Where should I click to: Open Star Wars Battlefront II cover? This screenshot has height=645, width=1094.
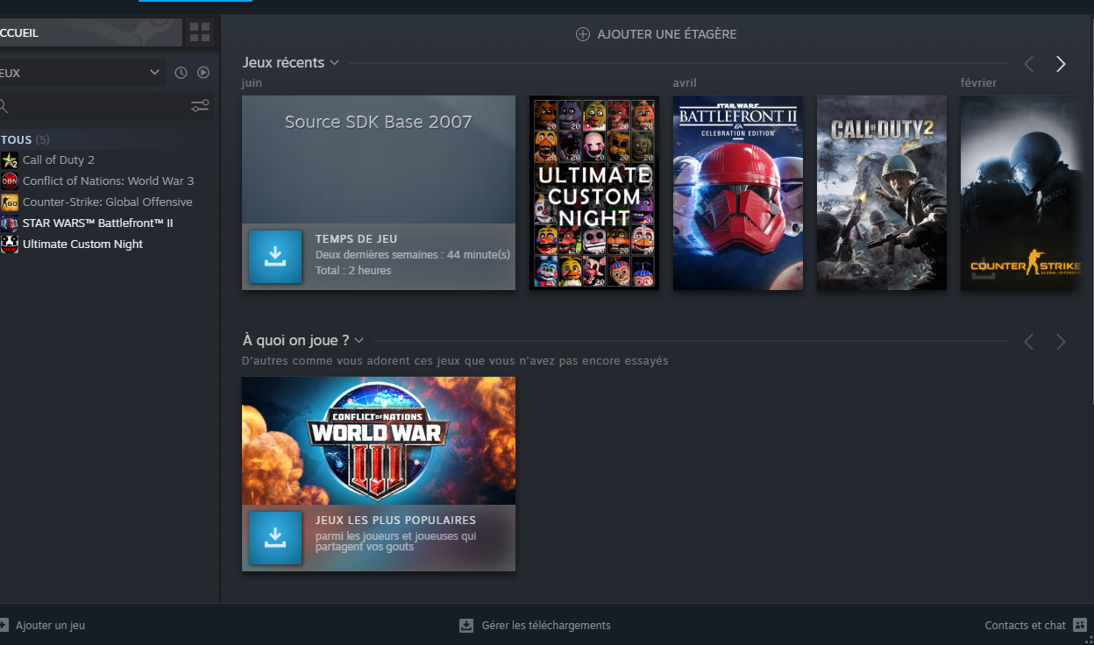click(738, 193)
